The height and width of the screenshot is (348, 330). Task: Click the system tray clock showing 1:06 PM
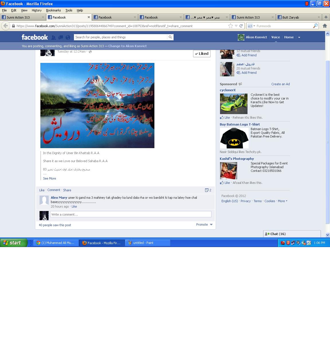point(319,243)
